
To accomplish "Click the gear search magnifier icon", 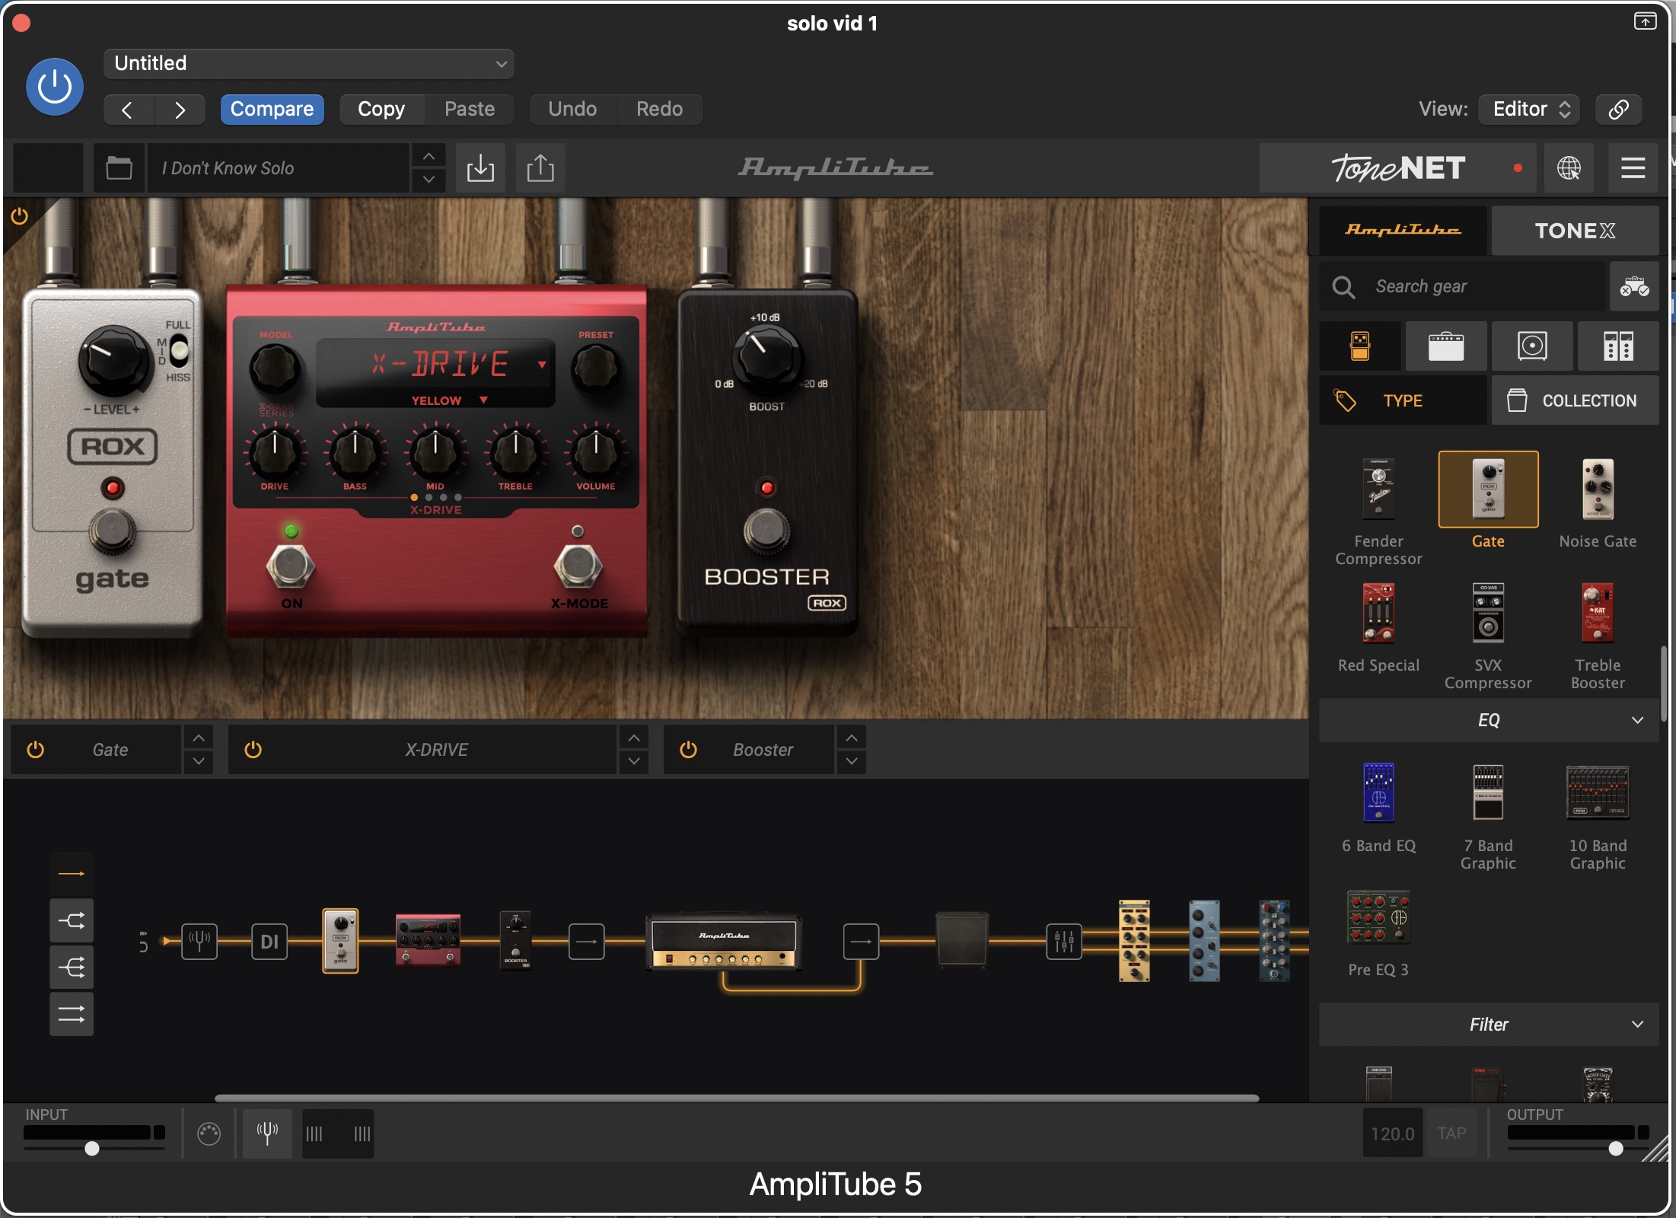I will 1343,287.
